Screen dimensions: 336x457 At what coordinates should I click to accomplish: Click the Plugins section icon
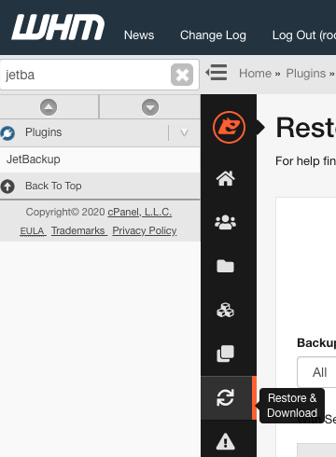click(7, 133)
